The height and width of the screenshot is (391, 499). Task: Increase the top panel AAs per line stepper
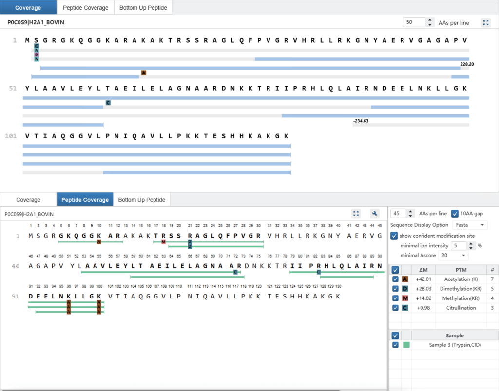click(429, 20)
